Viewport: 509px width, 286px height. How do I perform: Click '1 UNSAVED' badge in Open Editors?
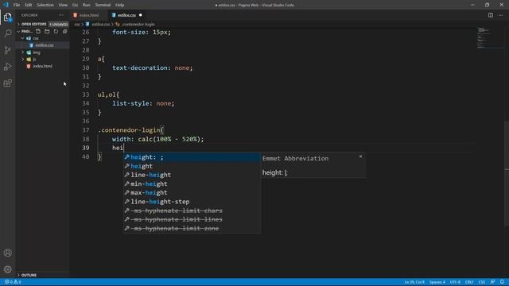click(59, 25)
